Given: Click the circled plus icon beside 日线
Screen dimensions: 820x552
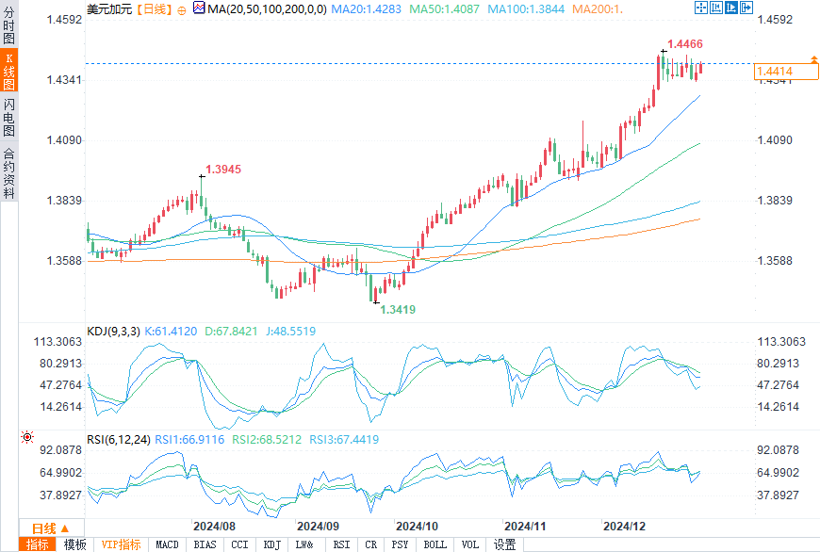Looking at the screenshot, I should [182, 9].
